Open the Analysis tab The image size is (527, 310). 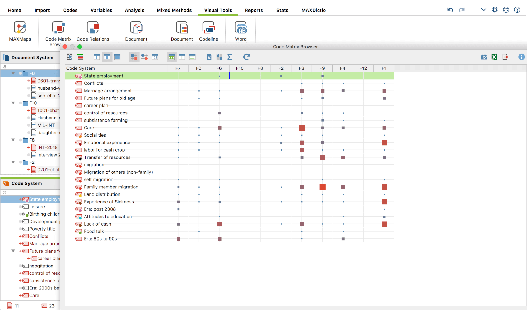(134, 10)
